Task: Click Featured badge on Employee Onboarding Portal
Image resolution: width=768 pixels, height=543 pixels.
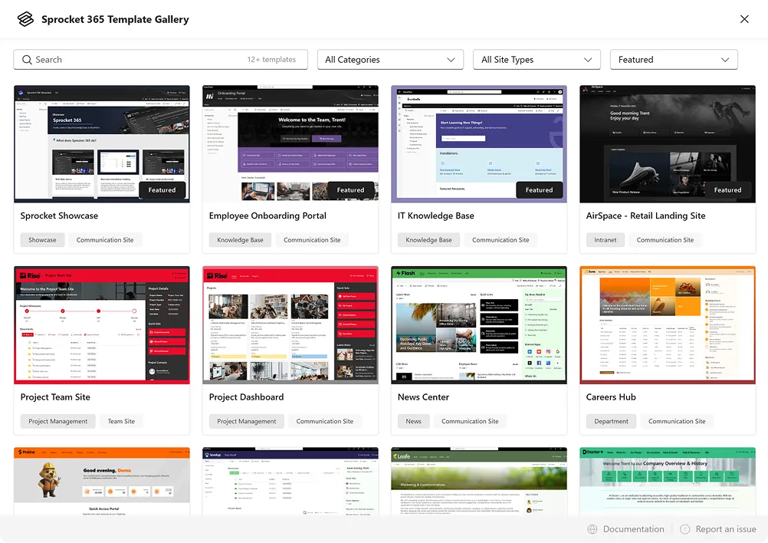Action: coord(351,190)
